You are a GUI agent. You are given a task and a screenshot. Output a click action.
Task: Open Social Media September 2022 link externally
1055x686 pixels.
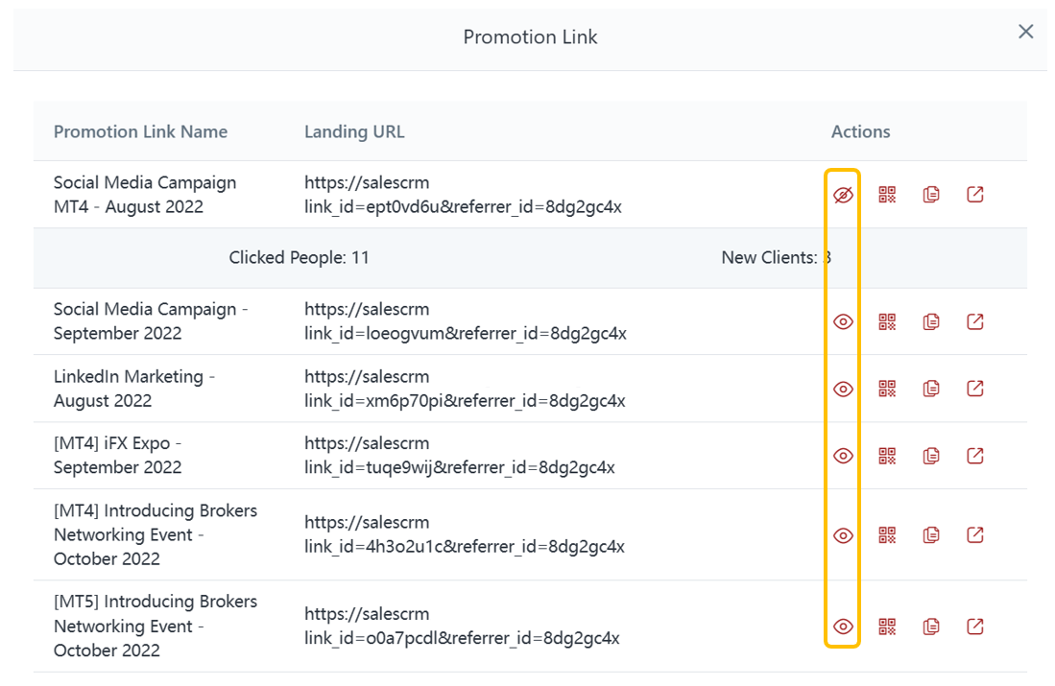pyautogui.click(x=975, y=321)
